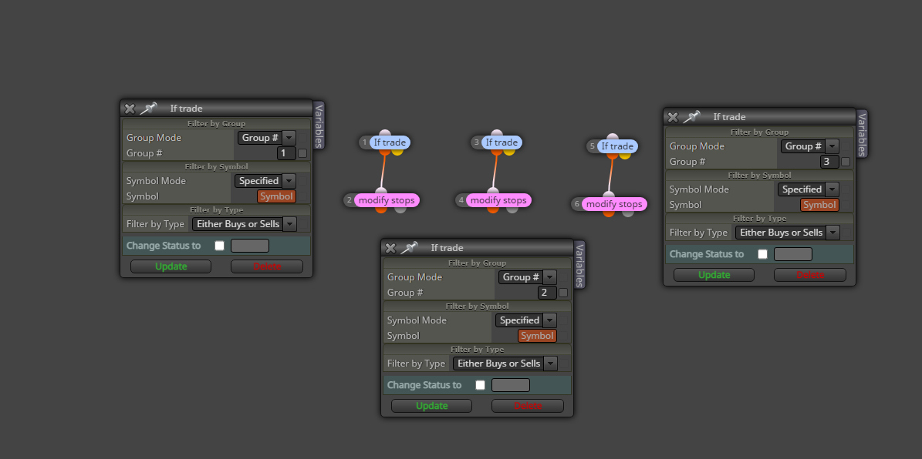Select the gray output connector of modify stops block 6
The height and width of the screenshot is (459, 922).
(x=627, y=213)
